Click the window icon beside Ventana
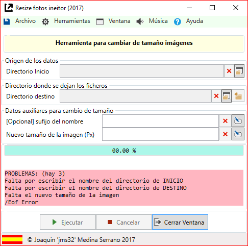 pyautogui.click(x=100, y=22)
